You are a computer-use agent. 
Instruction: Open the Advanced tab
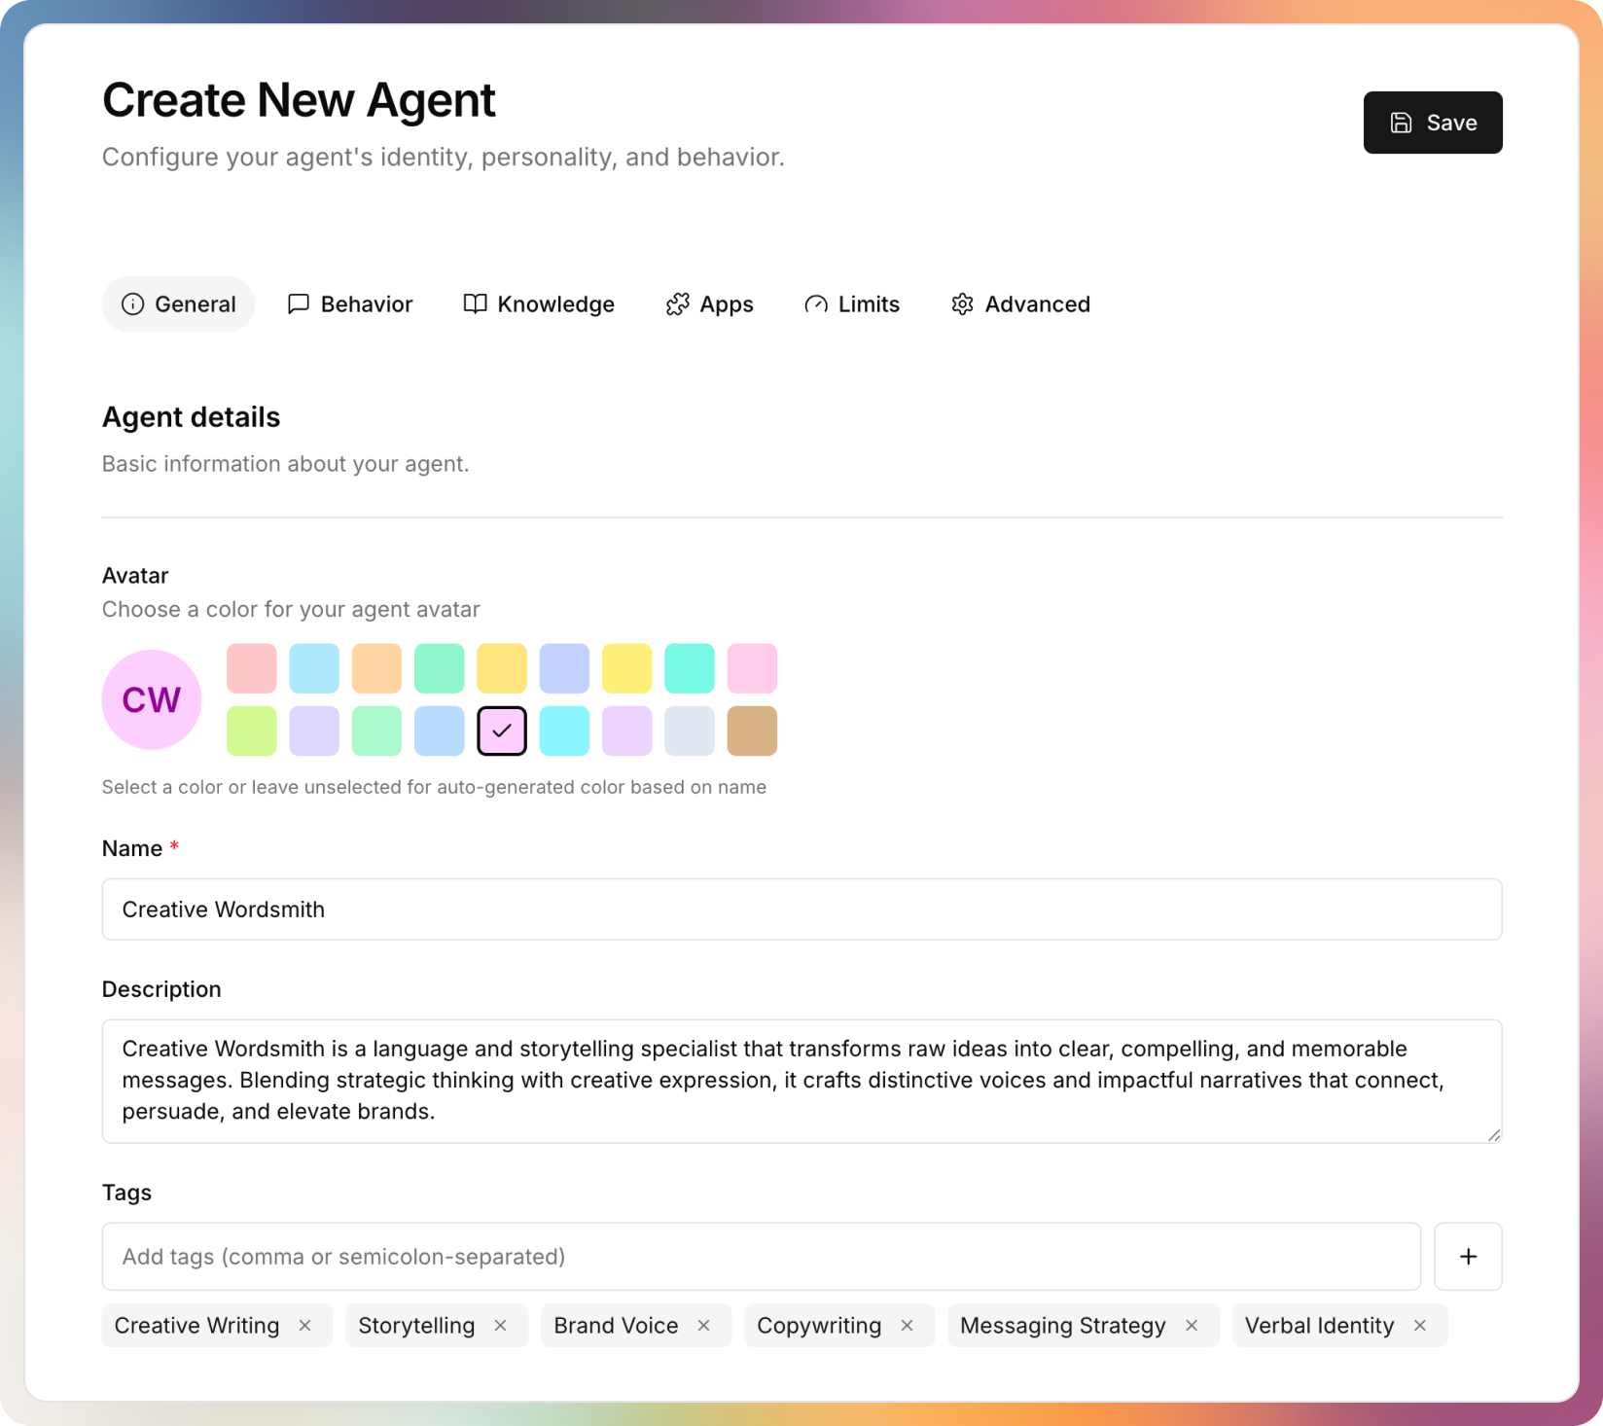pos(1019,303)
